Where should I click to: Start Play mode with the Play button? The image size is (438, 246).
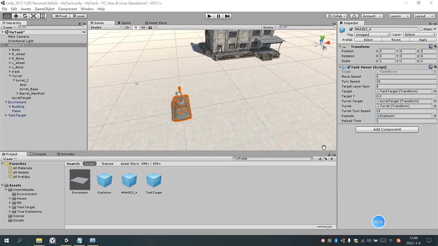209,16
